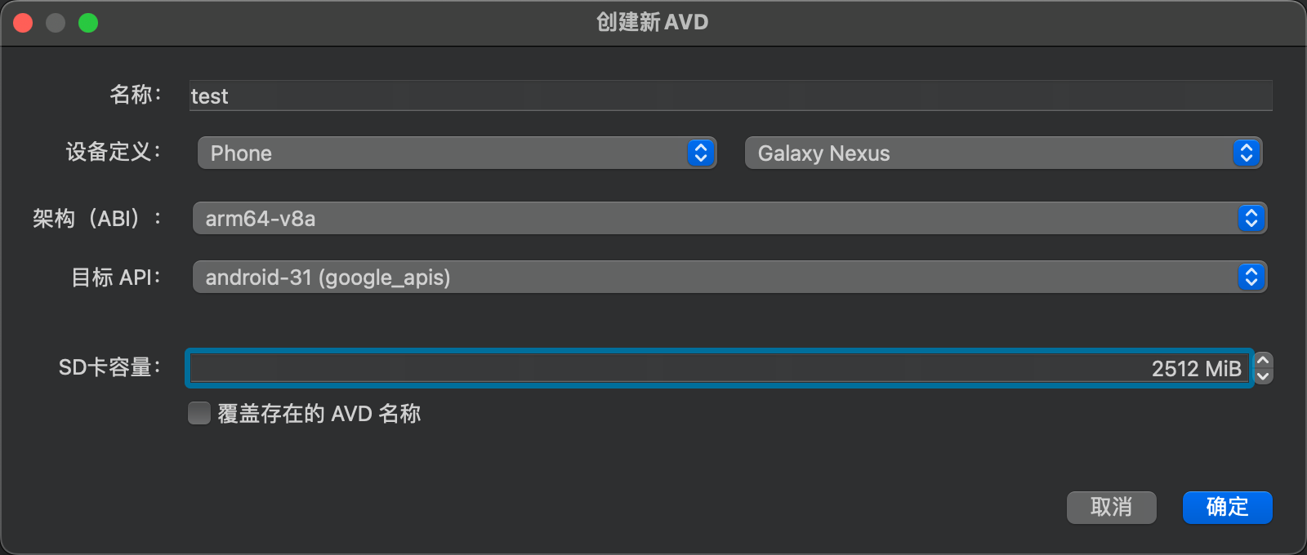Click the blue arrows icon on android-31 row
Screen dimensions: 1307x555
[x=1251, y=277]
